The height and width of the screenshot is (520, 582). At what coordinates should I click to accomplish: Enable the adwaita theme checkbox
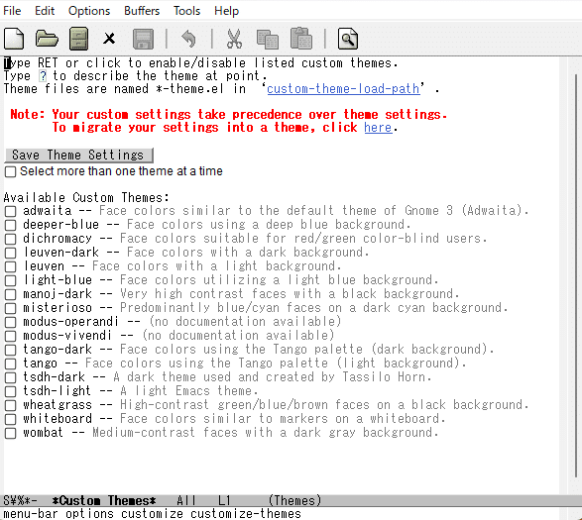10,211
